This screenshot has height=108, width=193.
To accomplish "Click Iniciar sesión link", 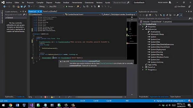I will 163,2.
